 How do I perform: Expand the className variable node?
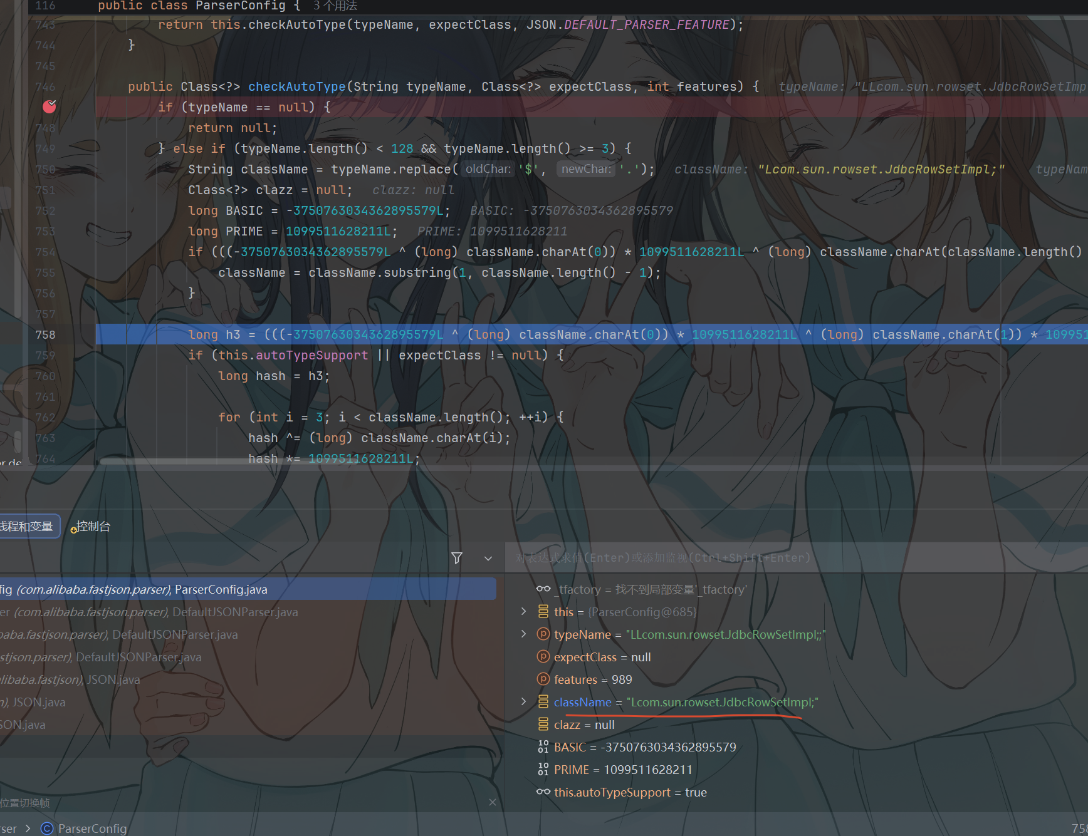523,702
